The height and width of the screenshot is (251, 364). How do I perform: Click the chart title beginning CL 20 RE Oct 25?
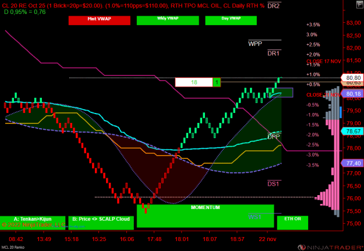coord(133,6)
